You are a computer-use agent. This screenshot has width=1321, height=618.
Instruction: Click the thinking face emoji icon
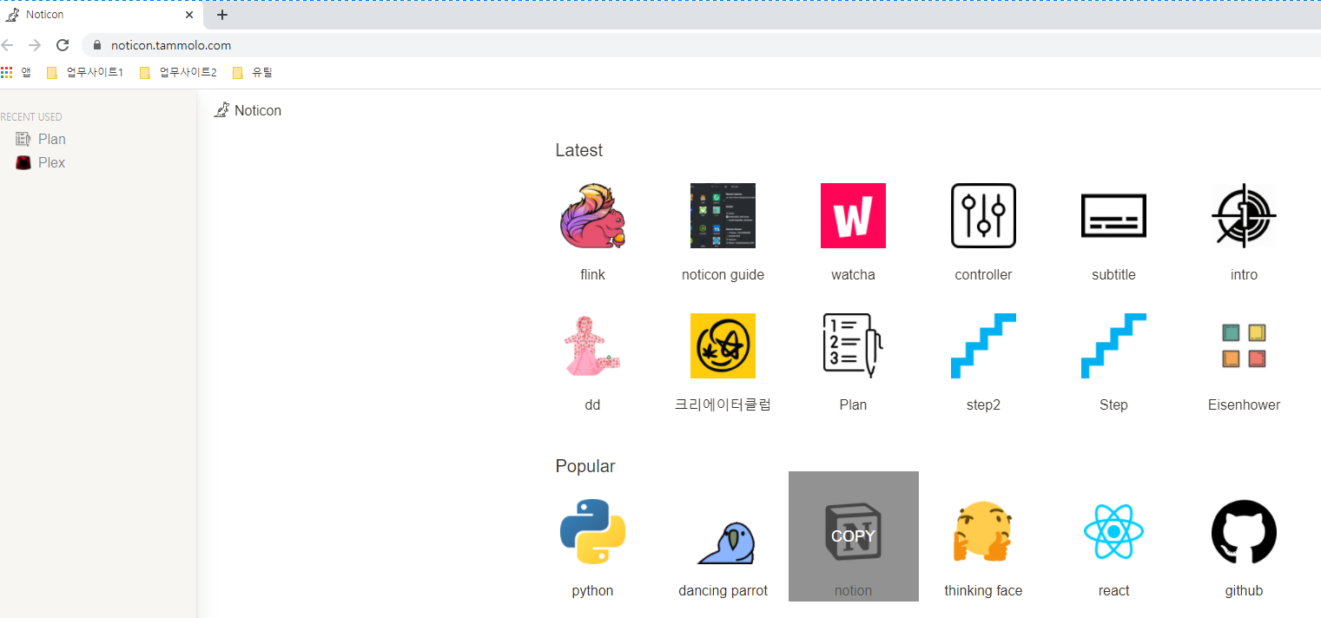click(x=983, y=531)
